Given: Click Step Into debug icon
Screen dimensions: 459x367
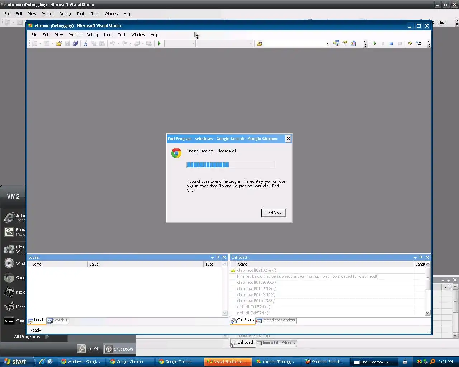Looking at the screenshot, I should point(418,43).
